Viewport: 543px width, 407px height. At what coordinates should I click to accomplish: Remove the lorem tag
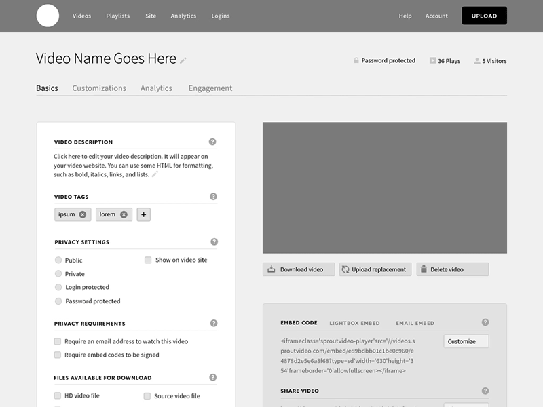(124, 214)
